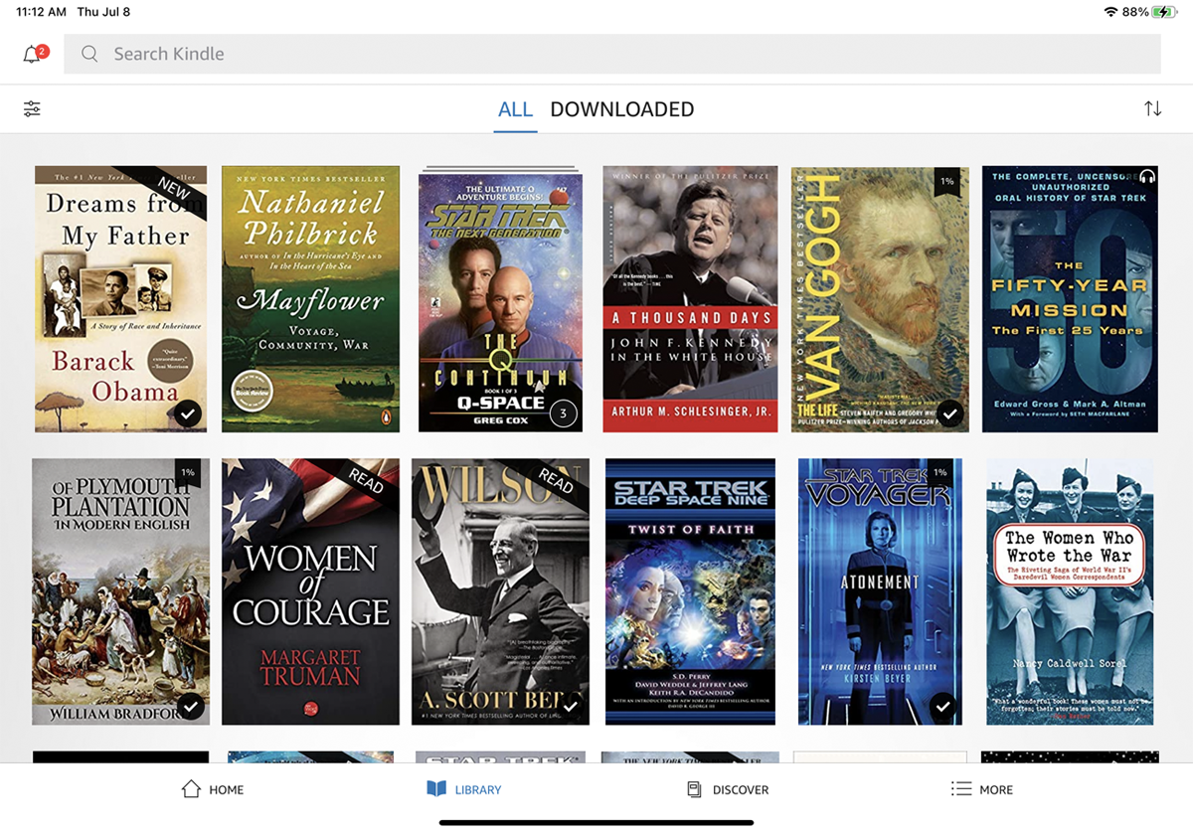Select the LIBRARY tab label
1193x833 pixels.
pos(478,790)
